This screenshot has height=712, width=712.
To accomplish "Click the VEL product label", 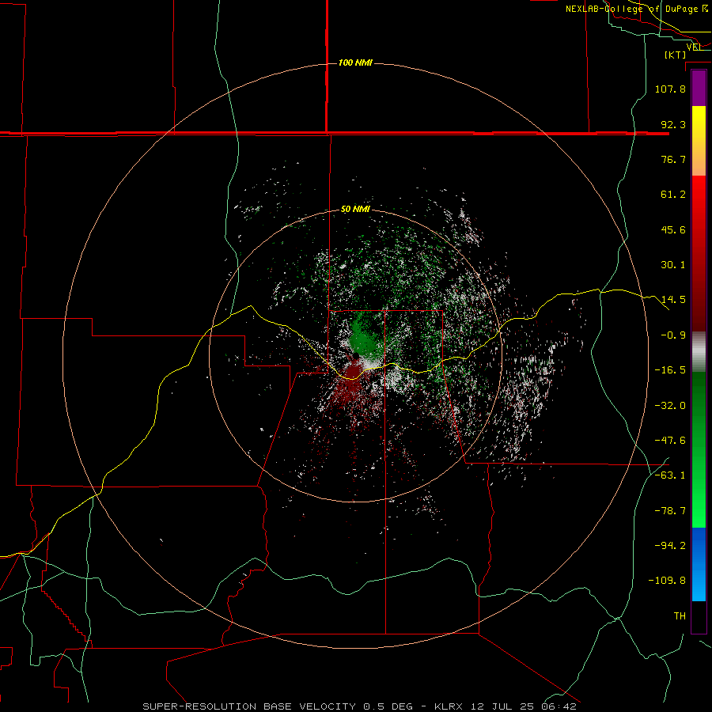I will tap(694, 47).
